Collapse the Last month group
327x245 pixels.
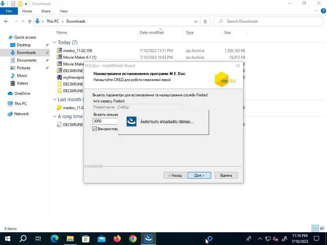coord(55,100)
